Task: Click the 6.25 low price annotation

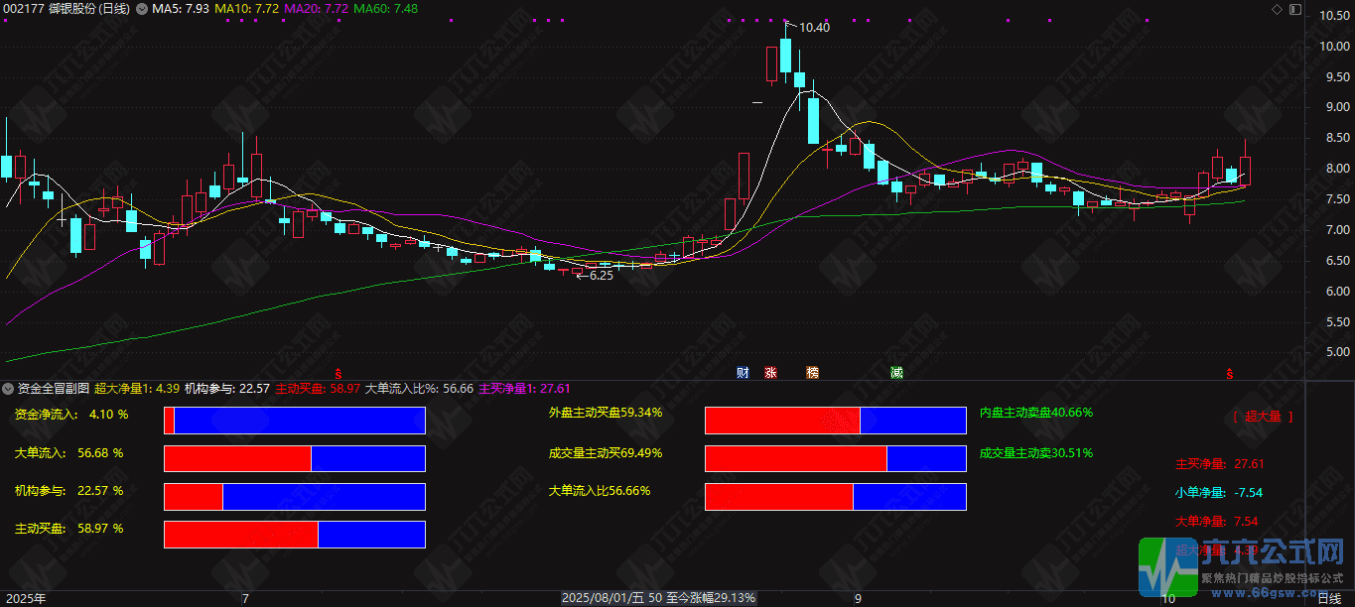Action: 602,276
